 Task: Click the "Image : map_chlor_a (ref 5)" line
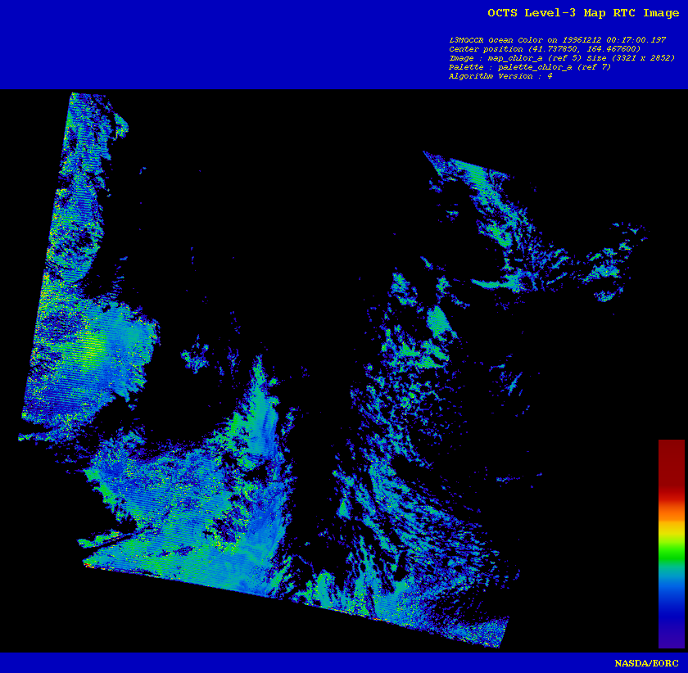click(x=562, y=58)
